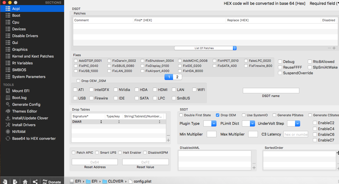Open the Boot.log tool
Screen dimensions: 339x184
coord(19,98)
